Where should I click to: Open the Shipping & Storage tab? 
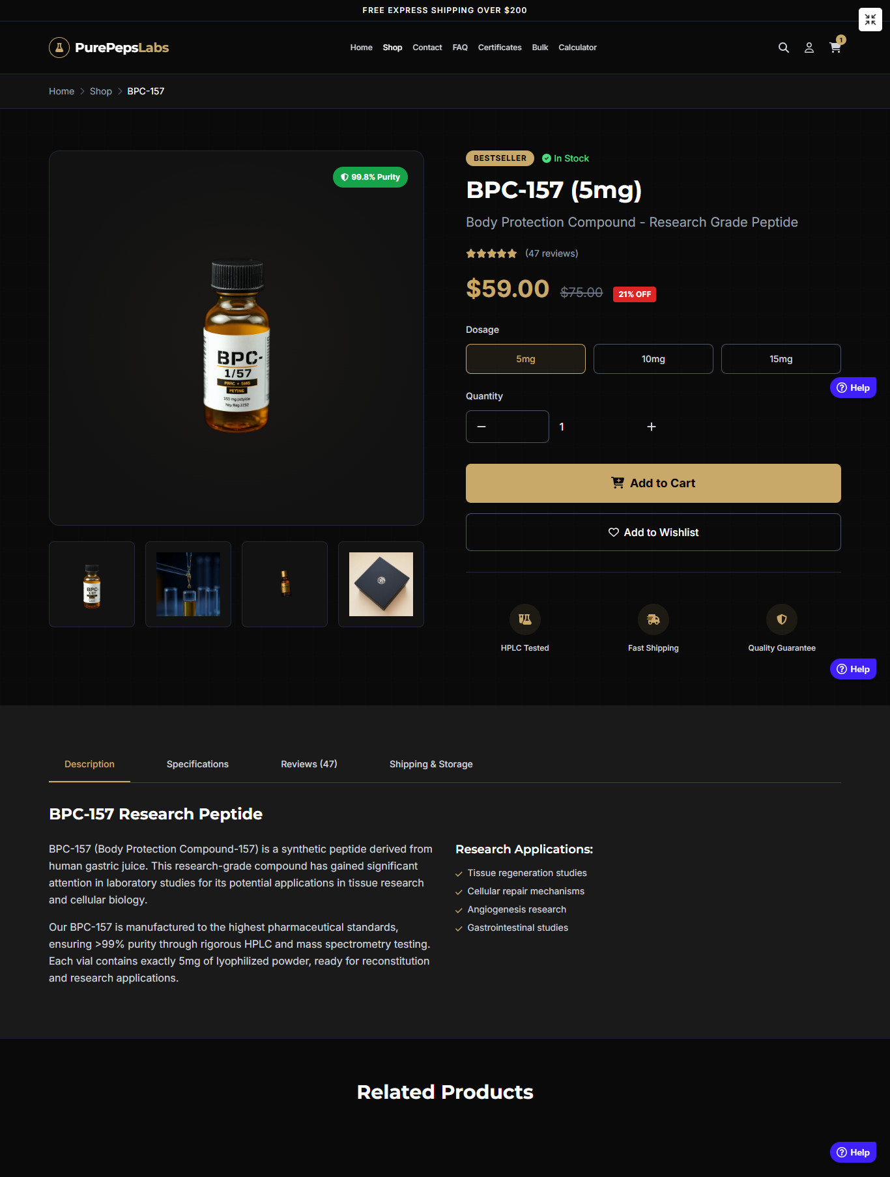point(431,764)
